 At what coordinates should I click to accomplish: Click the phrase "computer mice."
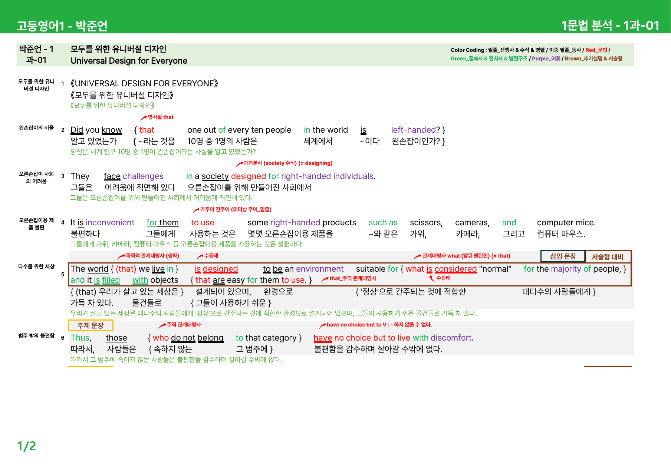click(x=566, y=223)
